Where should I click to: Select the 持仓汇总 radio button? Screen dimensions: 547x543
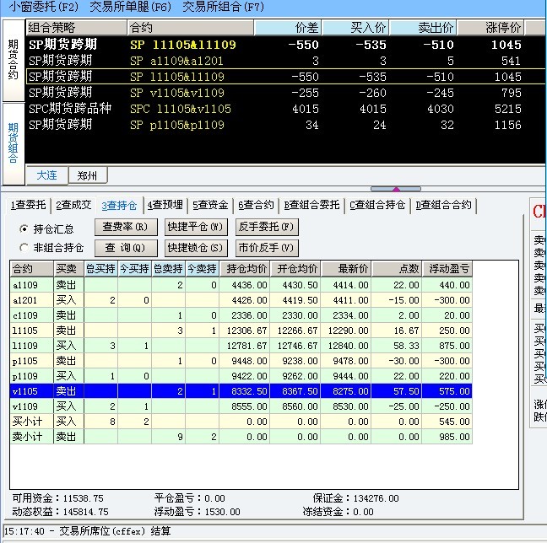click(x=24, y=229)
